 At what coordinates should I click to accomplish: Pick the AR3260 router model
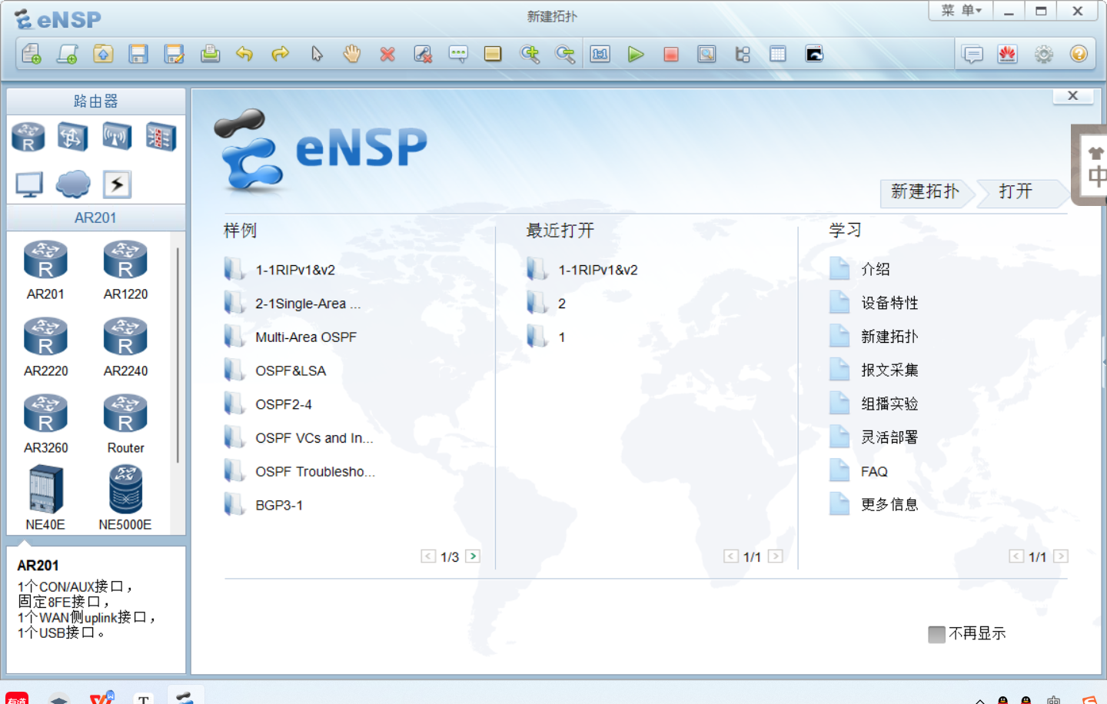pos(45,423)
